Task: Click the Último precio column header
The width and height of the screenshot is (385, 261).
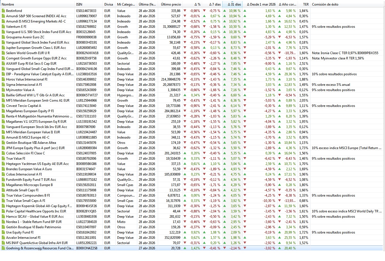Action: coord(171,4)
